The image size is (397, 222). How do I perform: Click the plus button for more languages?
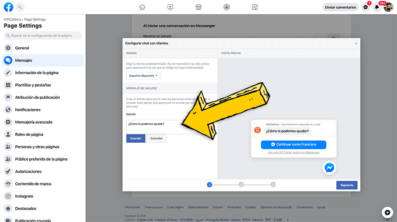coord(287,220)
